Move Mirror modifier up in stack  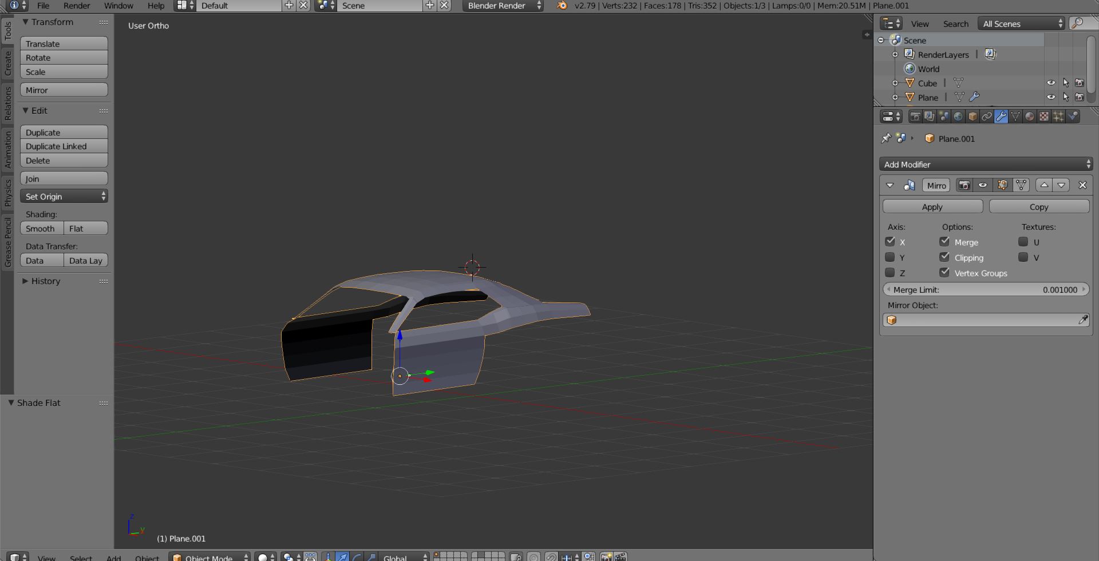click(x=1044, y=185)
